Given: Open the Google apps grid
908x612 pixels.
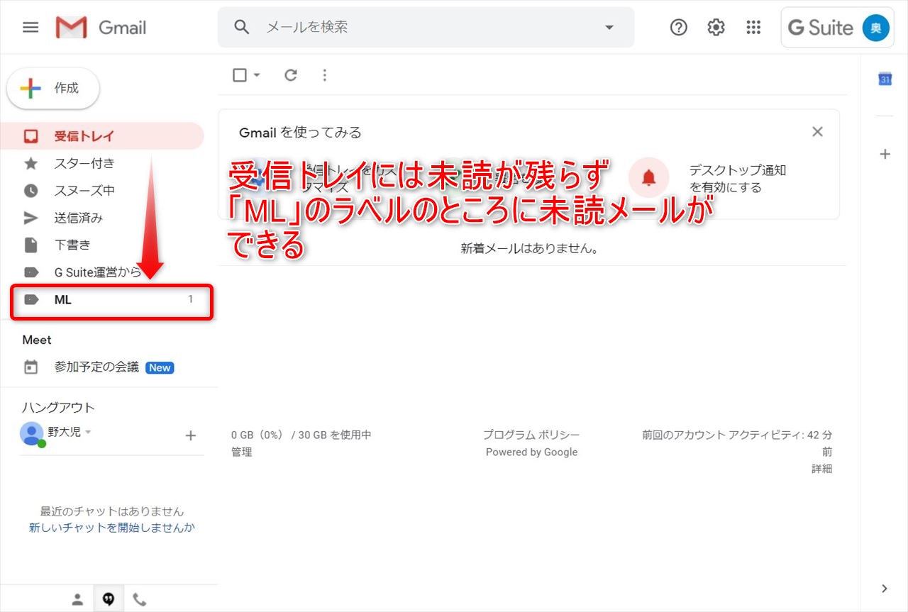Looking at the screenshot, I should point(753,27).
